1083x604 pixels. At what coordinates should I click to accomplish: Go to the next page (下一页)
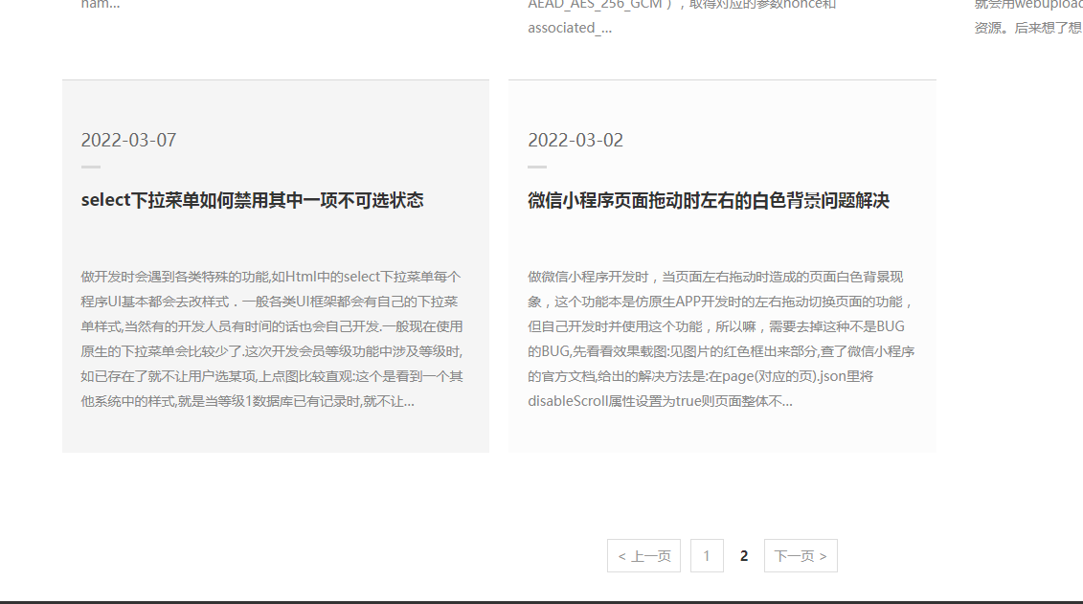tap(801, 556)
